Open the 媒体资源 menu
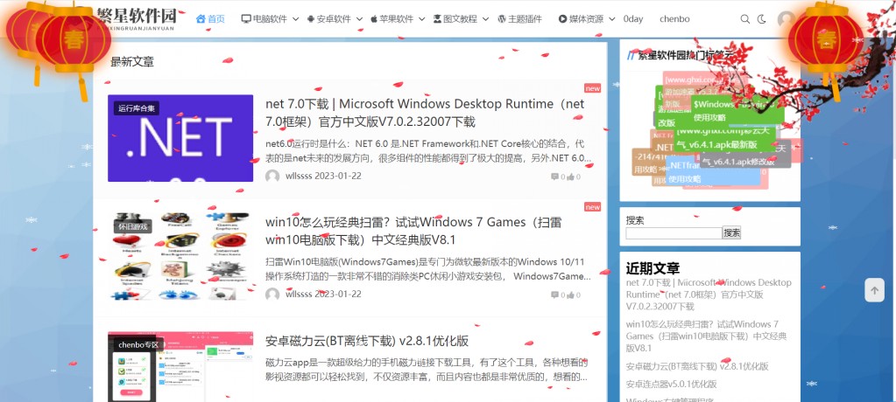The image size is (896, 402). [x=581, y=19]
